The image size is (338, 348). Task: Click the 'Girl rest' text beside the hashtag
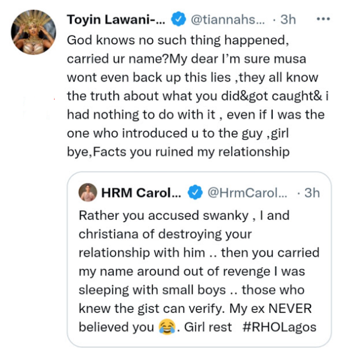click(208, 327)
